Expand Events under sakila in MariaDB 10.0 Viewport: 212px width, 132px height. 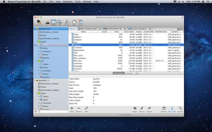39,55
